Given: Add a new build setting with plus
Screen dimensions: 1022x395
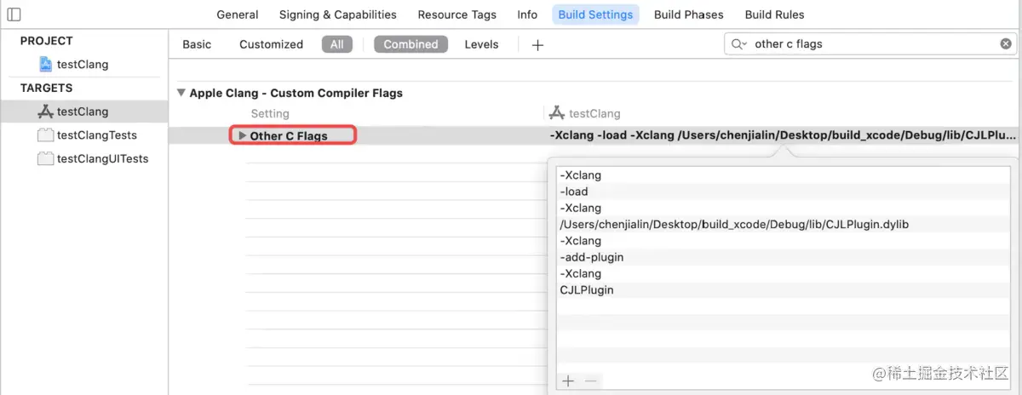Looking at the screenshot, I should [x=537, y=45].
